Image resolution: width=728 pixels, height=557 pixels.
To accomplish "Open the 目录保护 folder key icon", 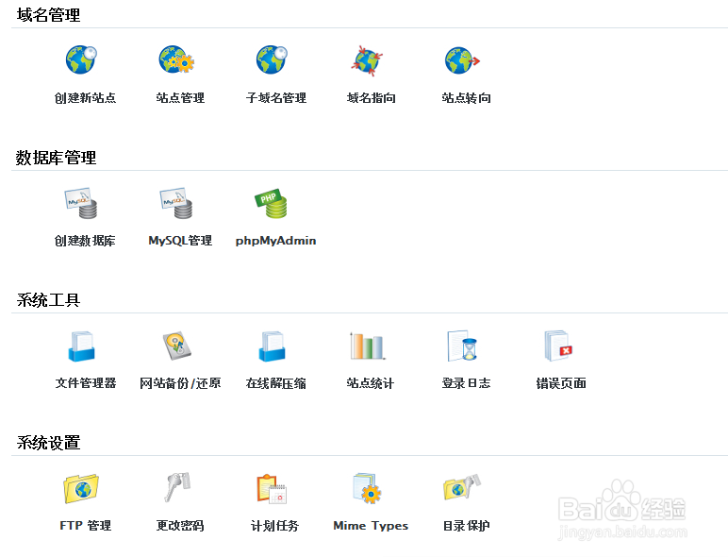I will (462, 487).
